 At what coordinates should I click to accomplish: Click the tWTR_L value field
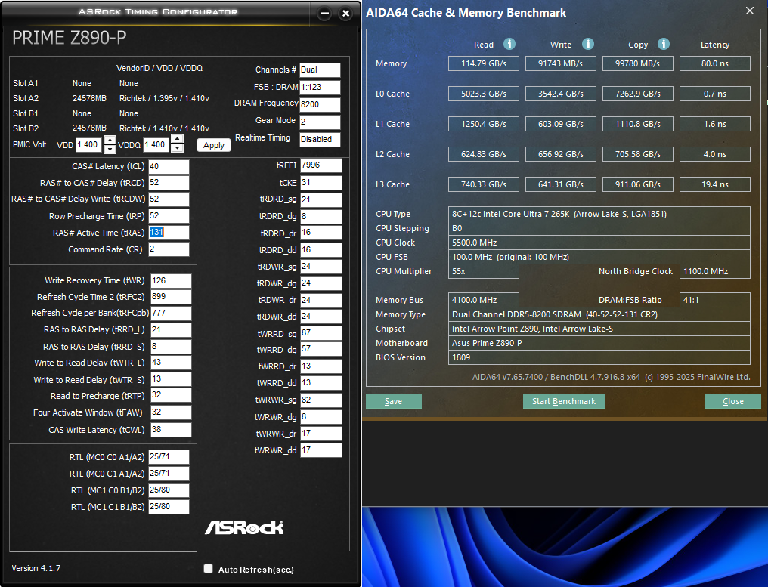(171, 363)
